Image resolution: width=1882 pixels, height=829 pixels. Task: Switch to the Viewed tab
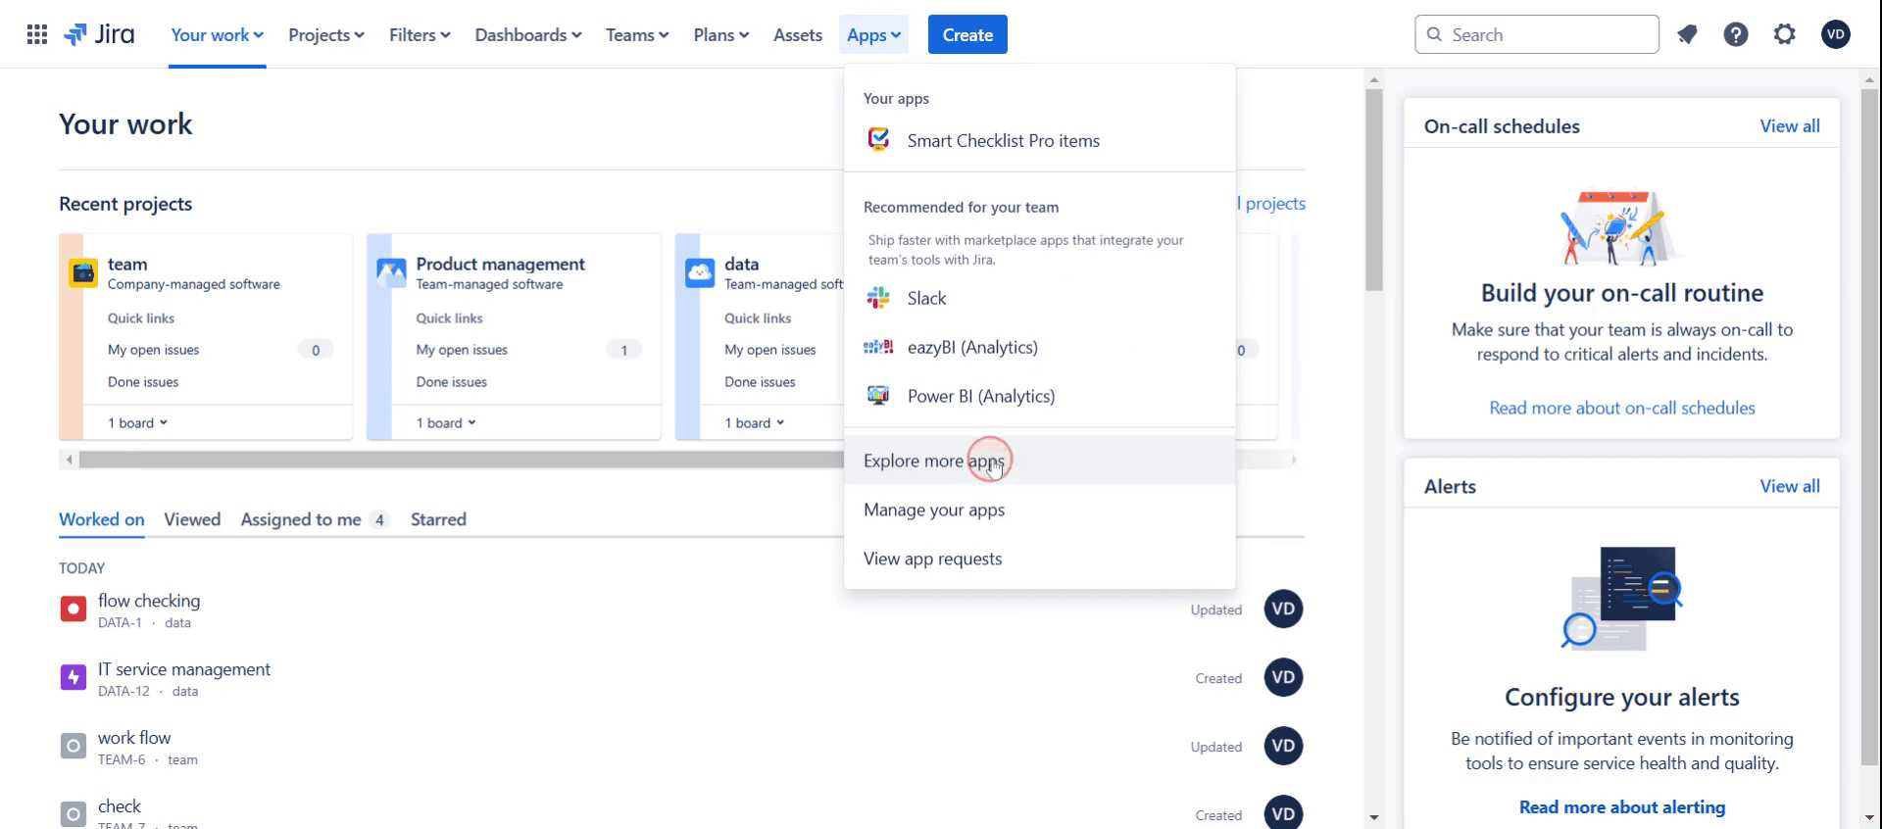click(x=192, y=519)
